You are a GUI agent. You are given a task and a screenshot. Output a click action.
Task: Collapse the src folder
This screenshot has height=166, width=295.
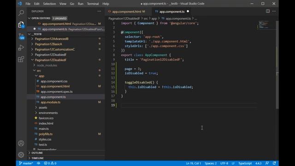[39, 71]
